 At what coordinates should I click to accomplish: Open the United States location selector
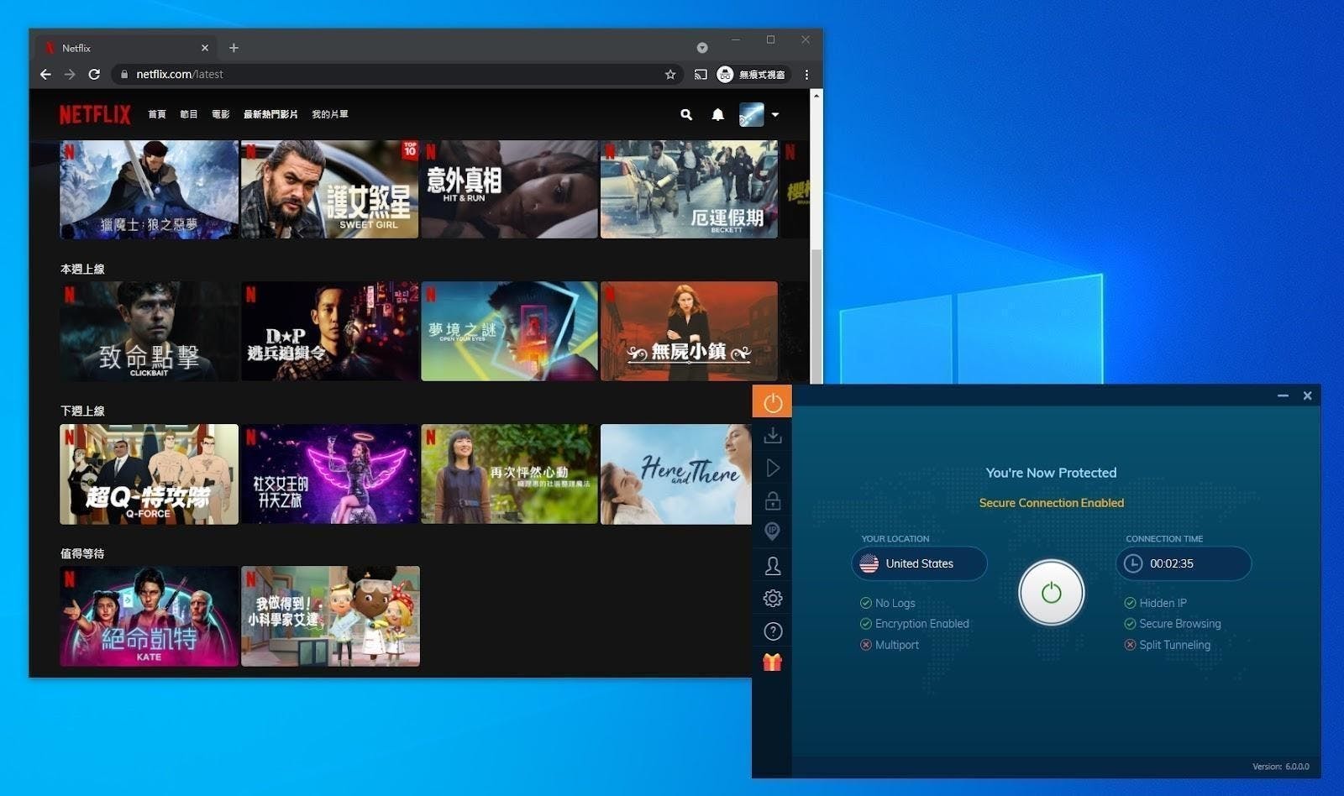click(x=919, y=563)
